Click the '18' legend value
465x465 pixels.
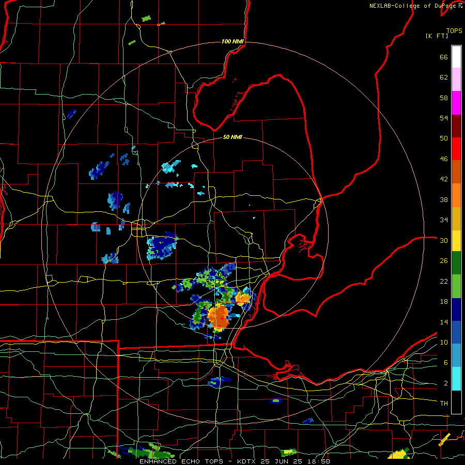444,302
